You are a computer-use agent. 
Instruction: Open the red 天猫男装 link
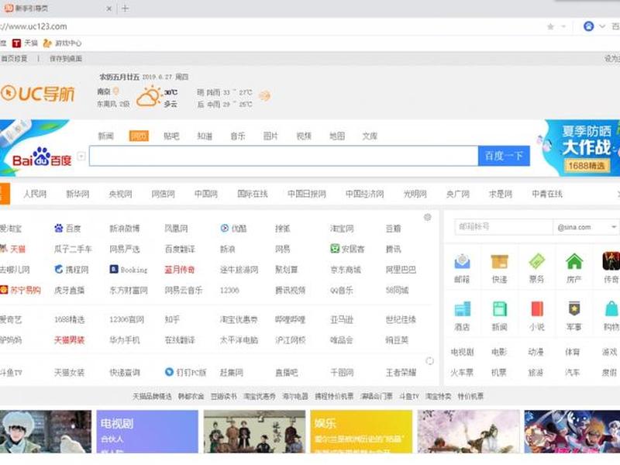pos(69,339)
